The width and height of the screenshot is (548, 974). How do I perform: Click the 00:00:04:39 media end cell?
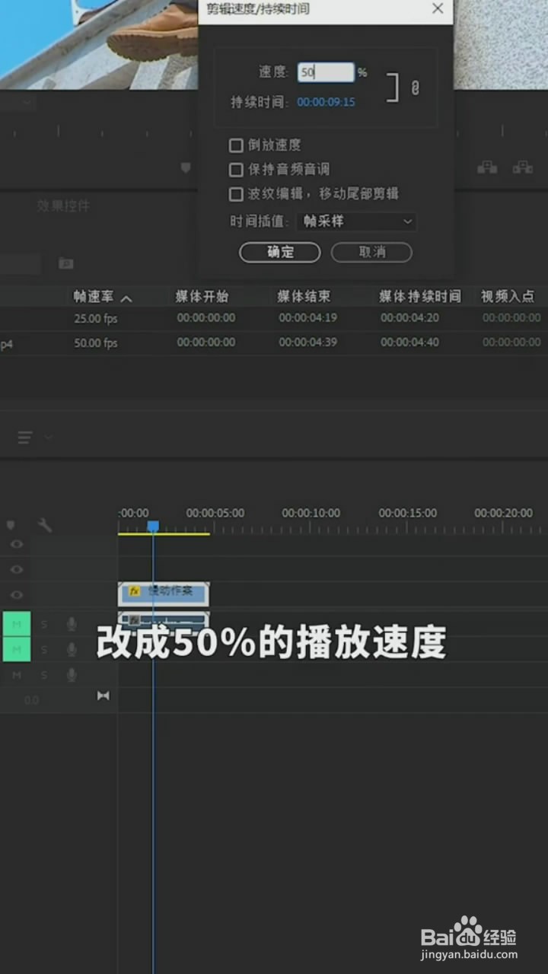click(307, 343)
